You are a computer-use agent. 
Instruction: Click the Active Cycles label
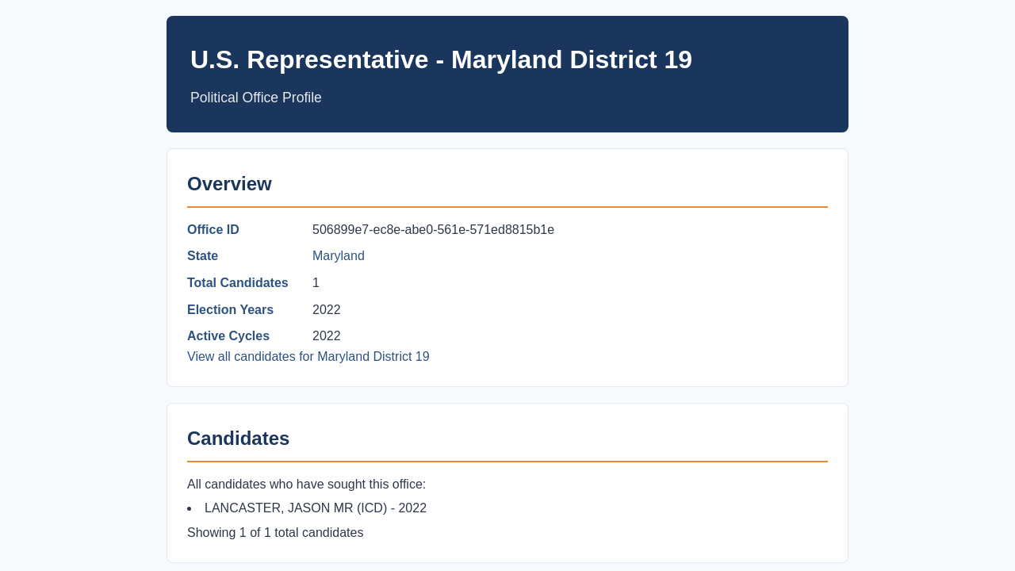(x=228, y=336)
